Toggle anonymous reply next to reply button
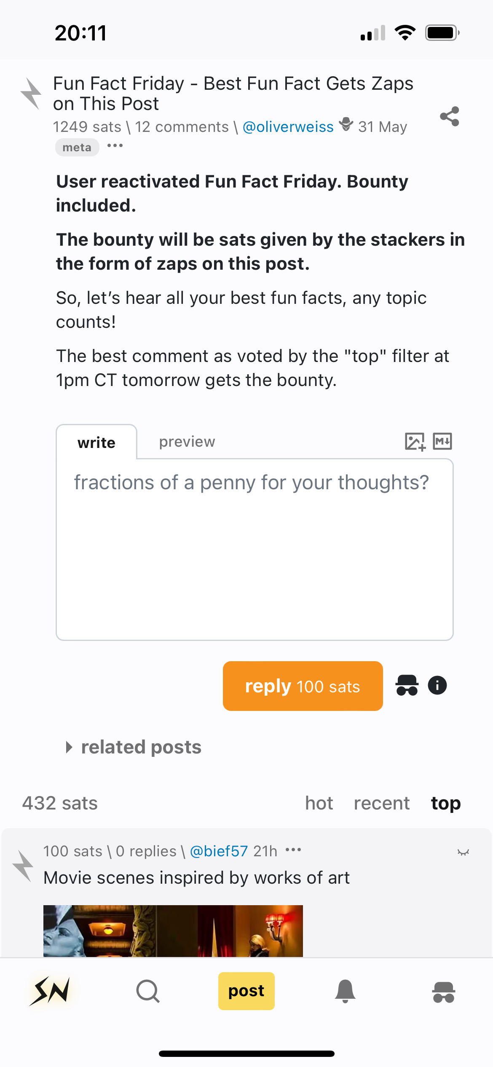The image size is (493, 1067). pyautogui.click(x=407, y=685)
